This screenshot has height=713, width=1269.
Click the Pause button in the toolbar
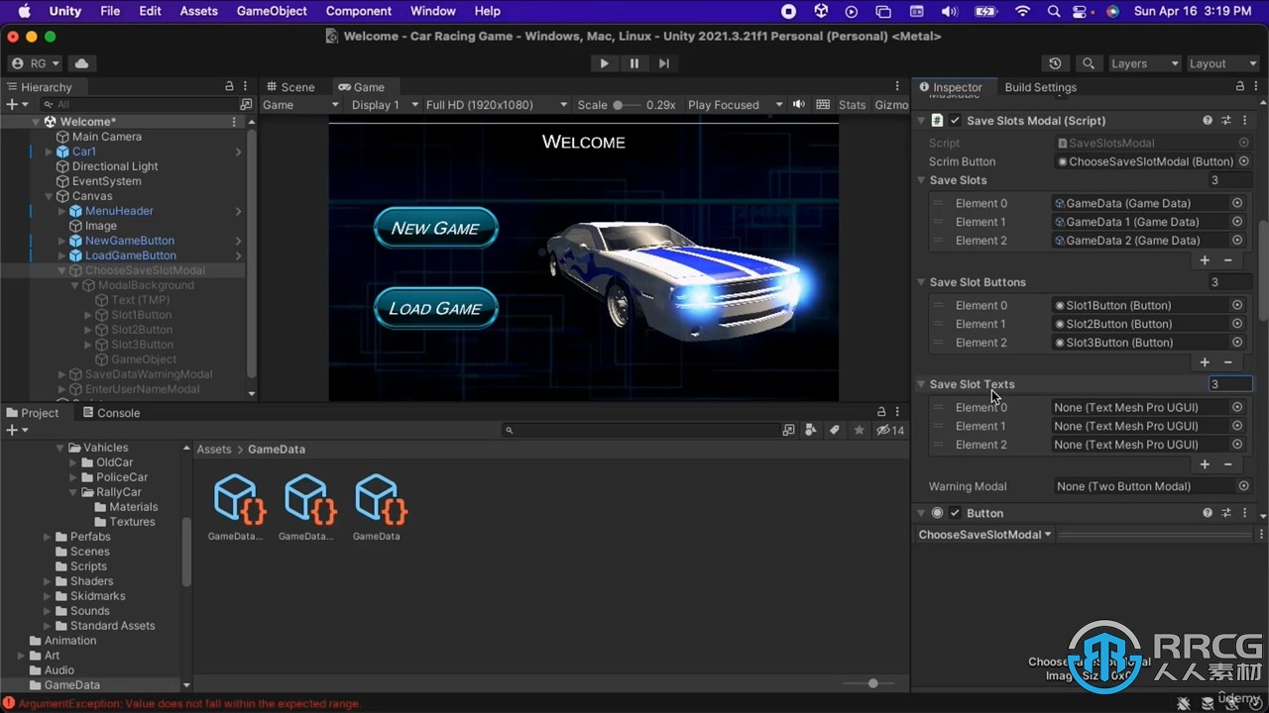click(x=634, y=63)
